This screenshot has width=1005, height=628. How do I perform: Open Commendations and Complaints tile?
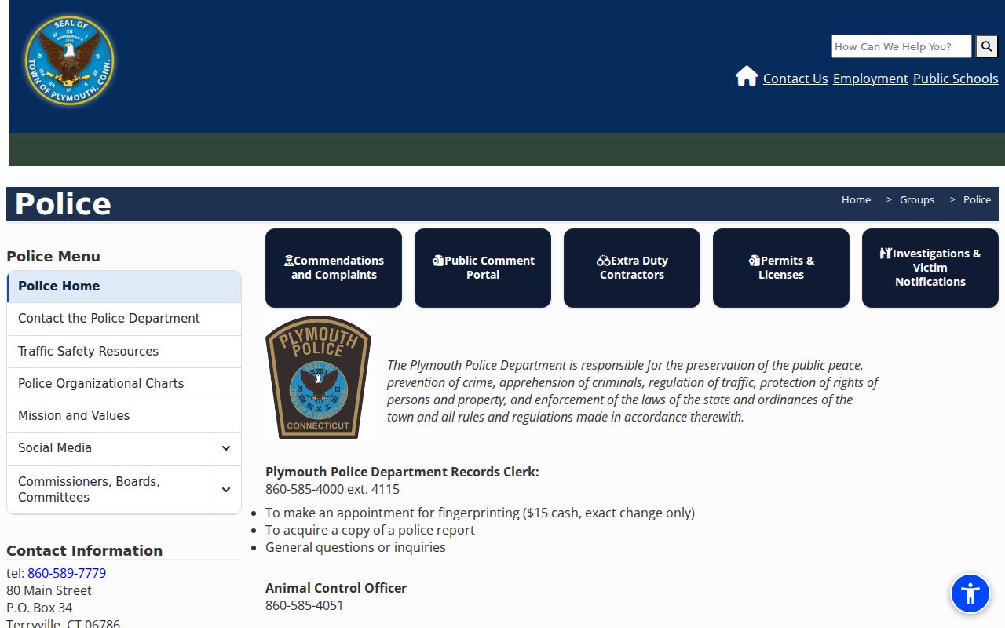click(x=334, y=268)
